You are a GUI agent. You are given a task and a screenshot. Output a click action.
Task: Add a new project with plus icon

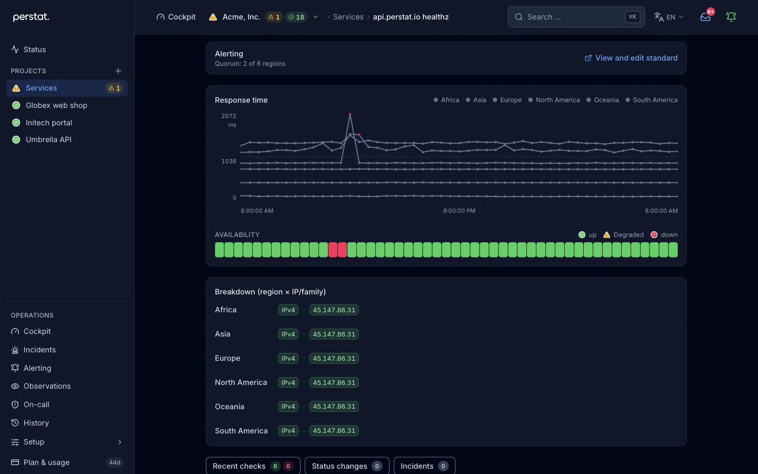[x=118, y=71]
